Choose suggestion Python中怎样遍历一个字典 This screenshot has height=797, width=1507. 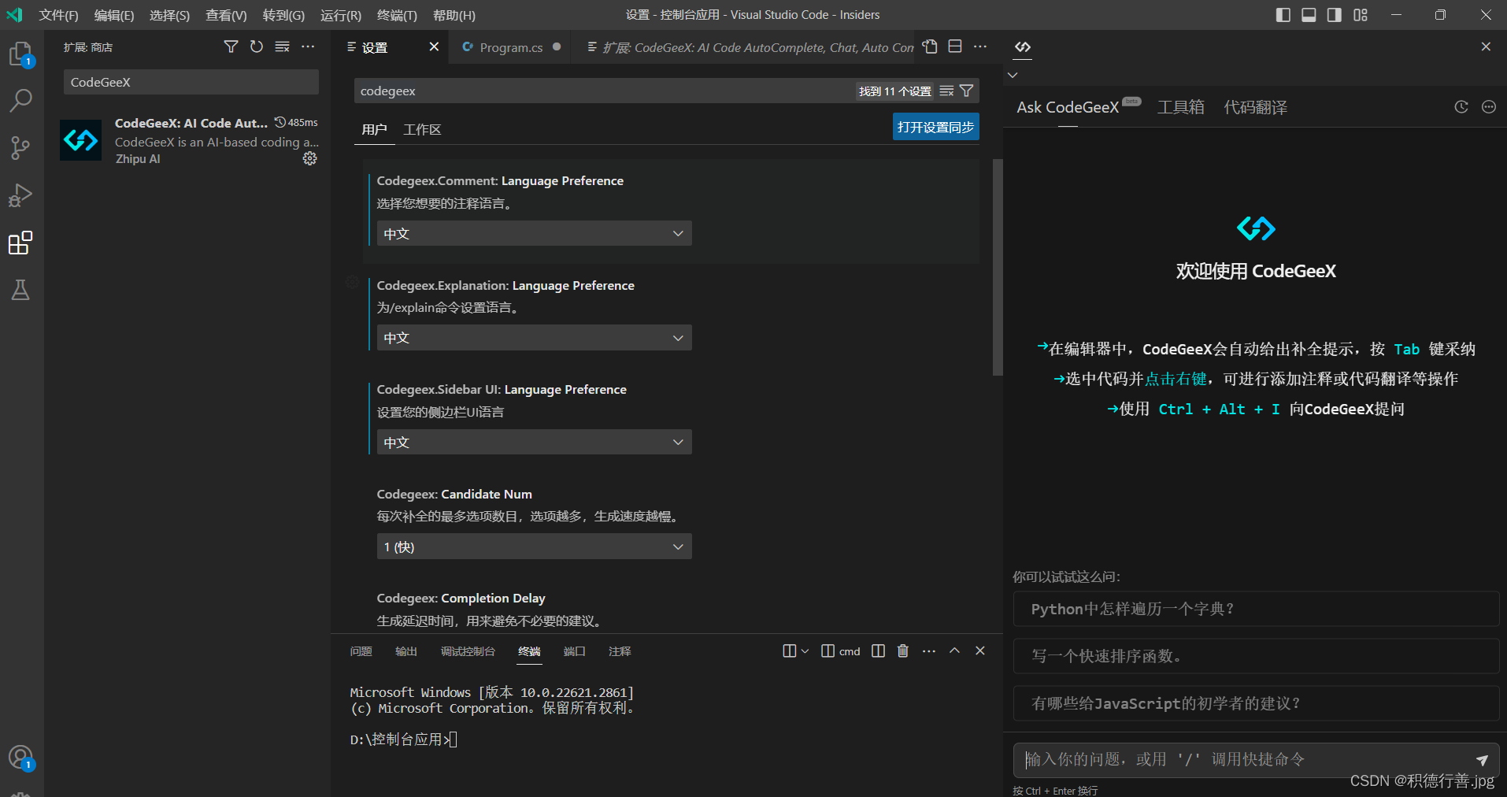click(x=1256, y=609)
